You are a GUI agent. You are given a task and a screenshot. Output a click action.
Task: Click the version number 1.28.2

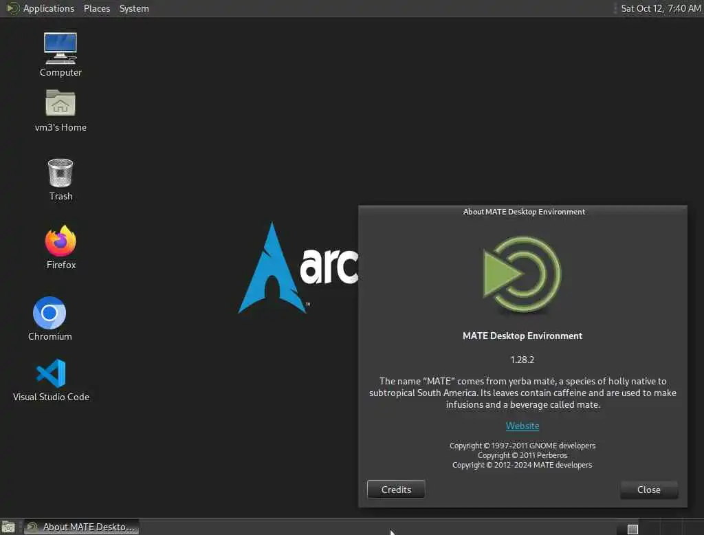pyautogui.click(x=522, y=360)
